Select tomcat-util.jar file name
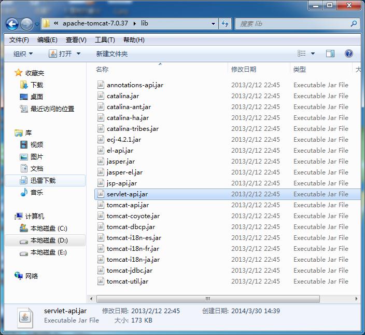The width and height of the screenshot is (365, 335). 128,282
